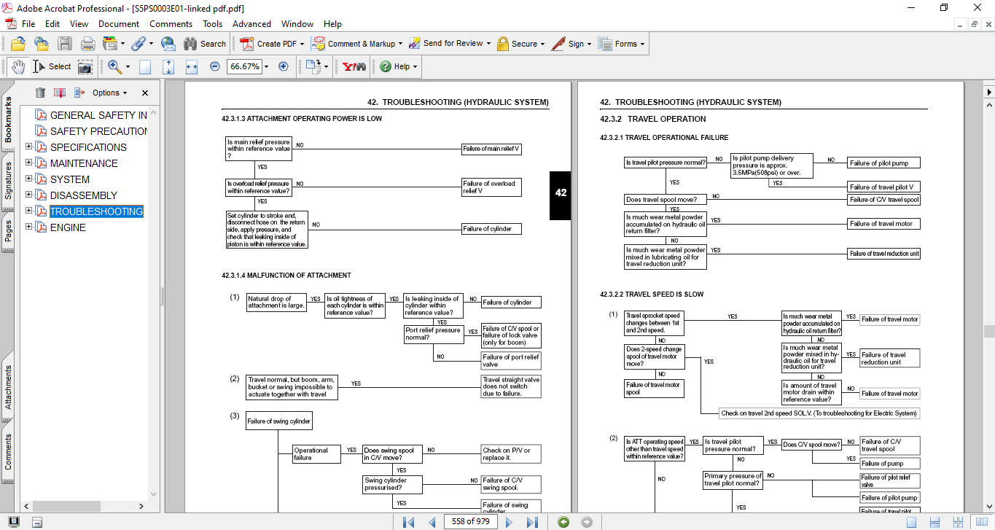
Task: Delete the bookmark with trash icon
Action: 40,93
